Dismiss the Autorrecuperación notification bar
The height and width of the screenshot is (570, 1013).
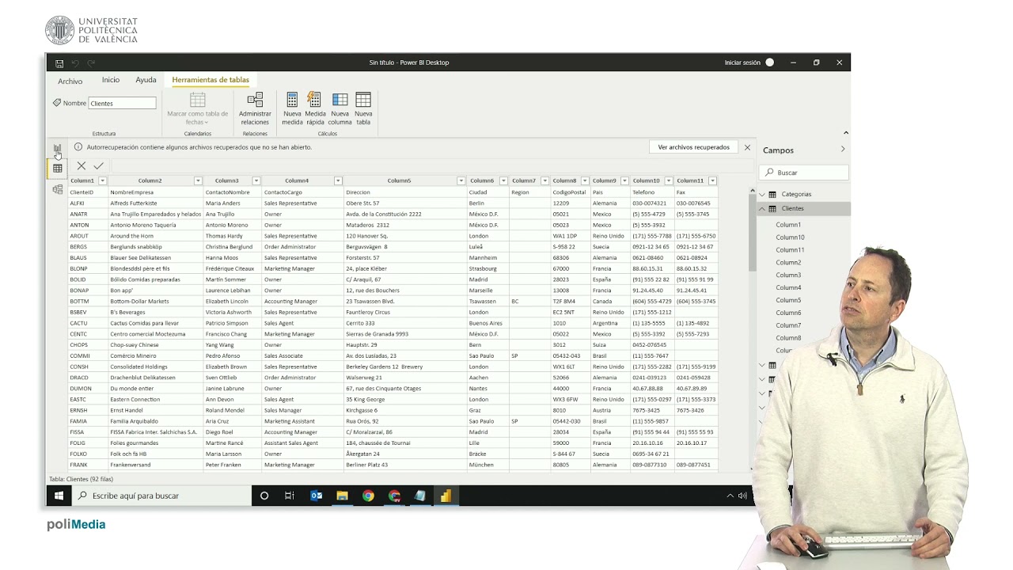(747, 147)
